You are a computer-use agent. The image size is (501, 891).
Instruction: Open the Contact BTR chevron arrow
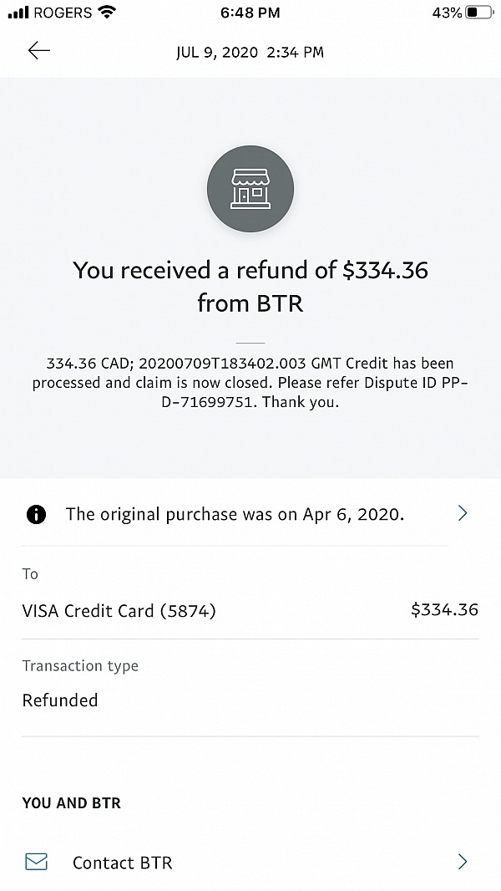pos(463,862)
